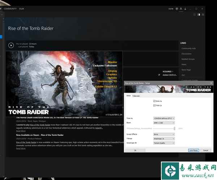Open the 3840 x 2160 resolution dropdown
The image size is (217, 180).
(x=164, y=123)
